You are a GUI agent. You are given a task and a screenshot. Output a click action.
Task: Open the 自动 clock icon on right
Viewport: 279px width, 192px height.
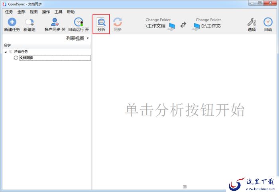(x=268, y=22)
